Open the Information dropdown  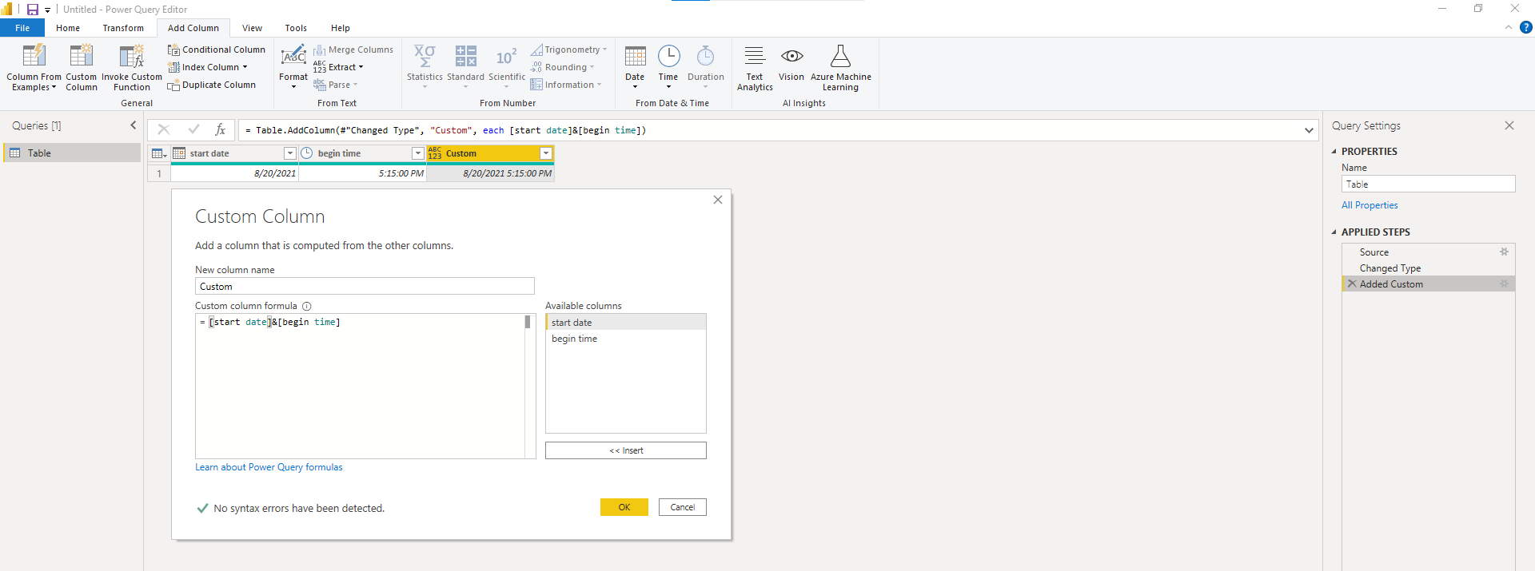click(566, 85)
